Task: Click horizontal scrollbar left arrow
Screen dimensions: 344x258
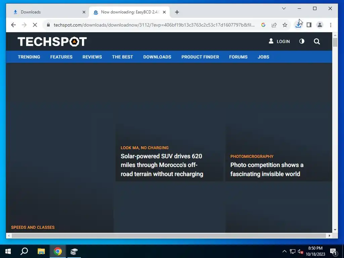Action: click(x=8, y=235)
